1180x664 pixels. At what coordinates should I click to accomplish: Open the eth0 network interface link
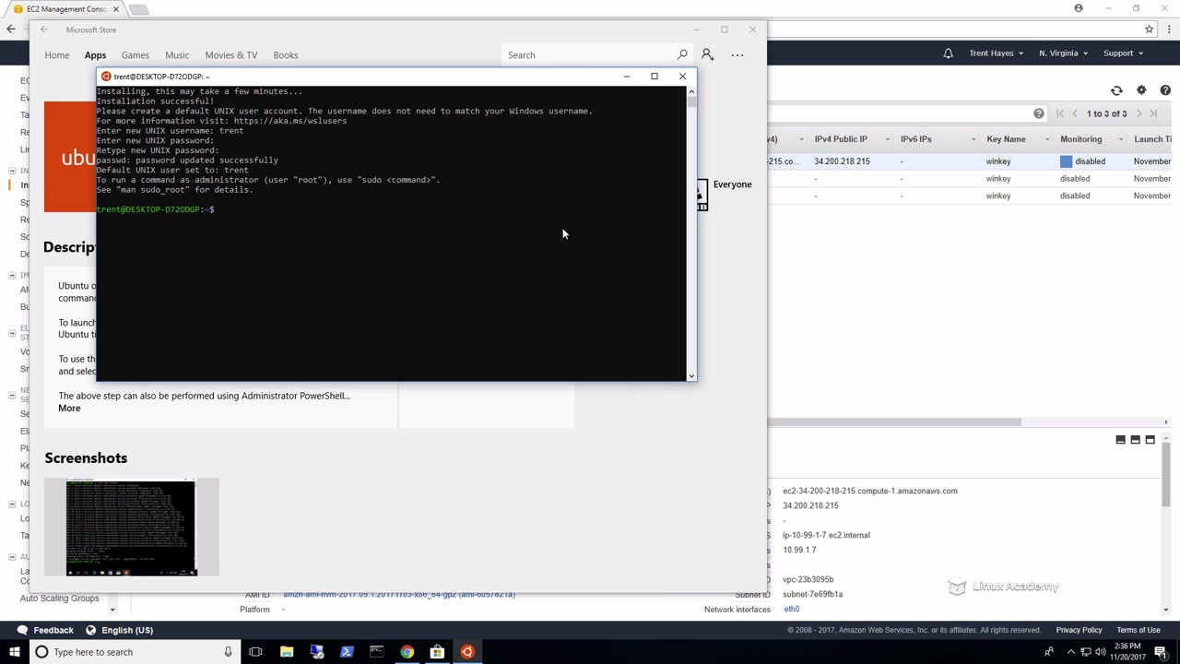(792, 609)
